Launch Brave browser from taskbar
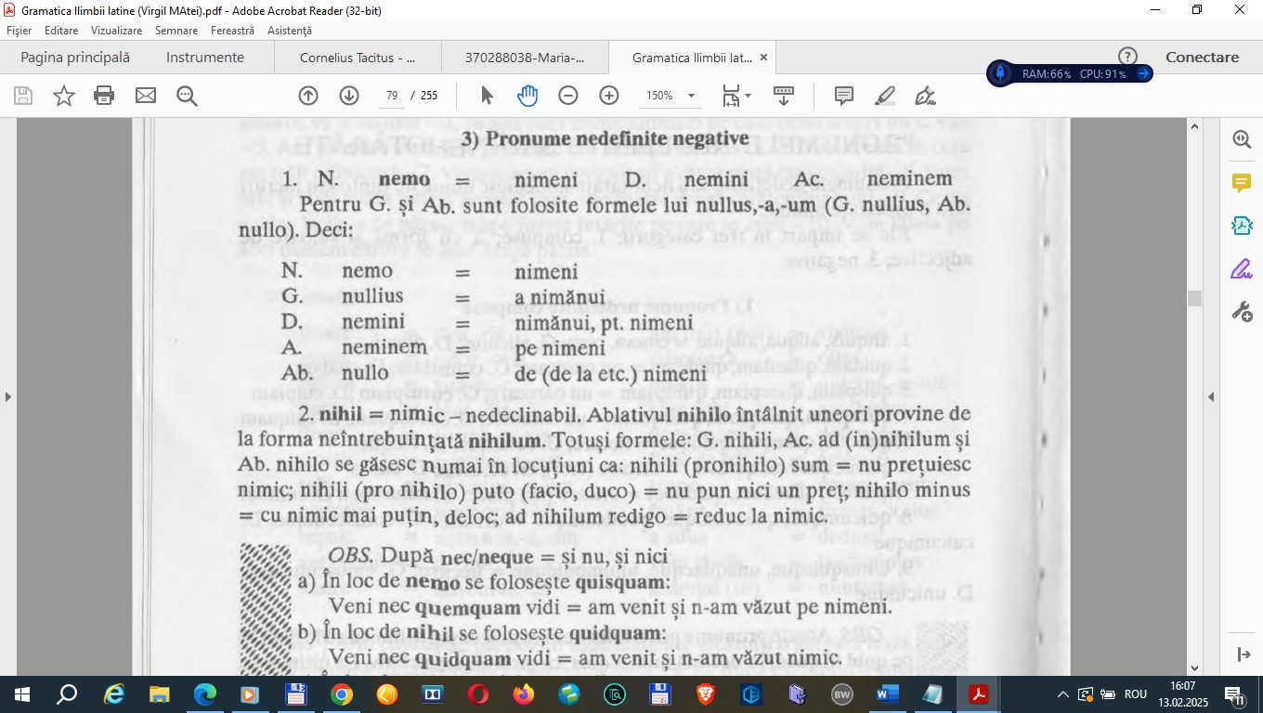The image size is (1263, 713). click(706, 694)
